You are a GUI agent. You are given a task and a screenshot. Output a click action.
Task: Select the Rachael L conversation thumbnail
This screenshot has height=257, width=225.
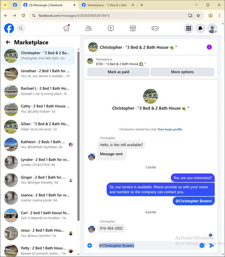(11, 91)
